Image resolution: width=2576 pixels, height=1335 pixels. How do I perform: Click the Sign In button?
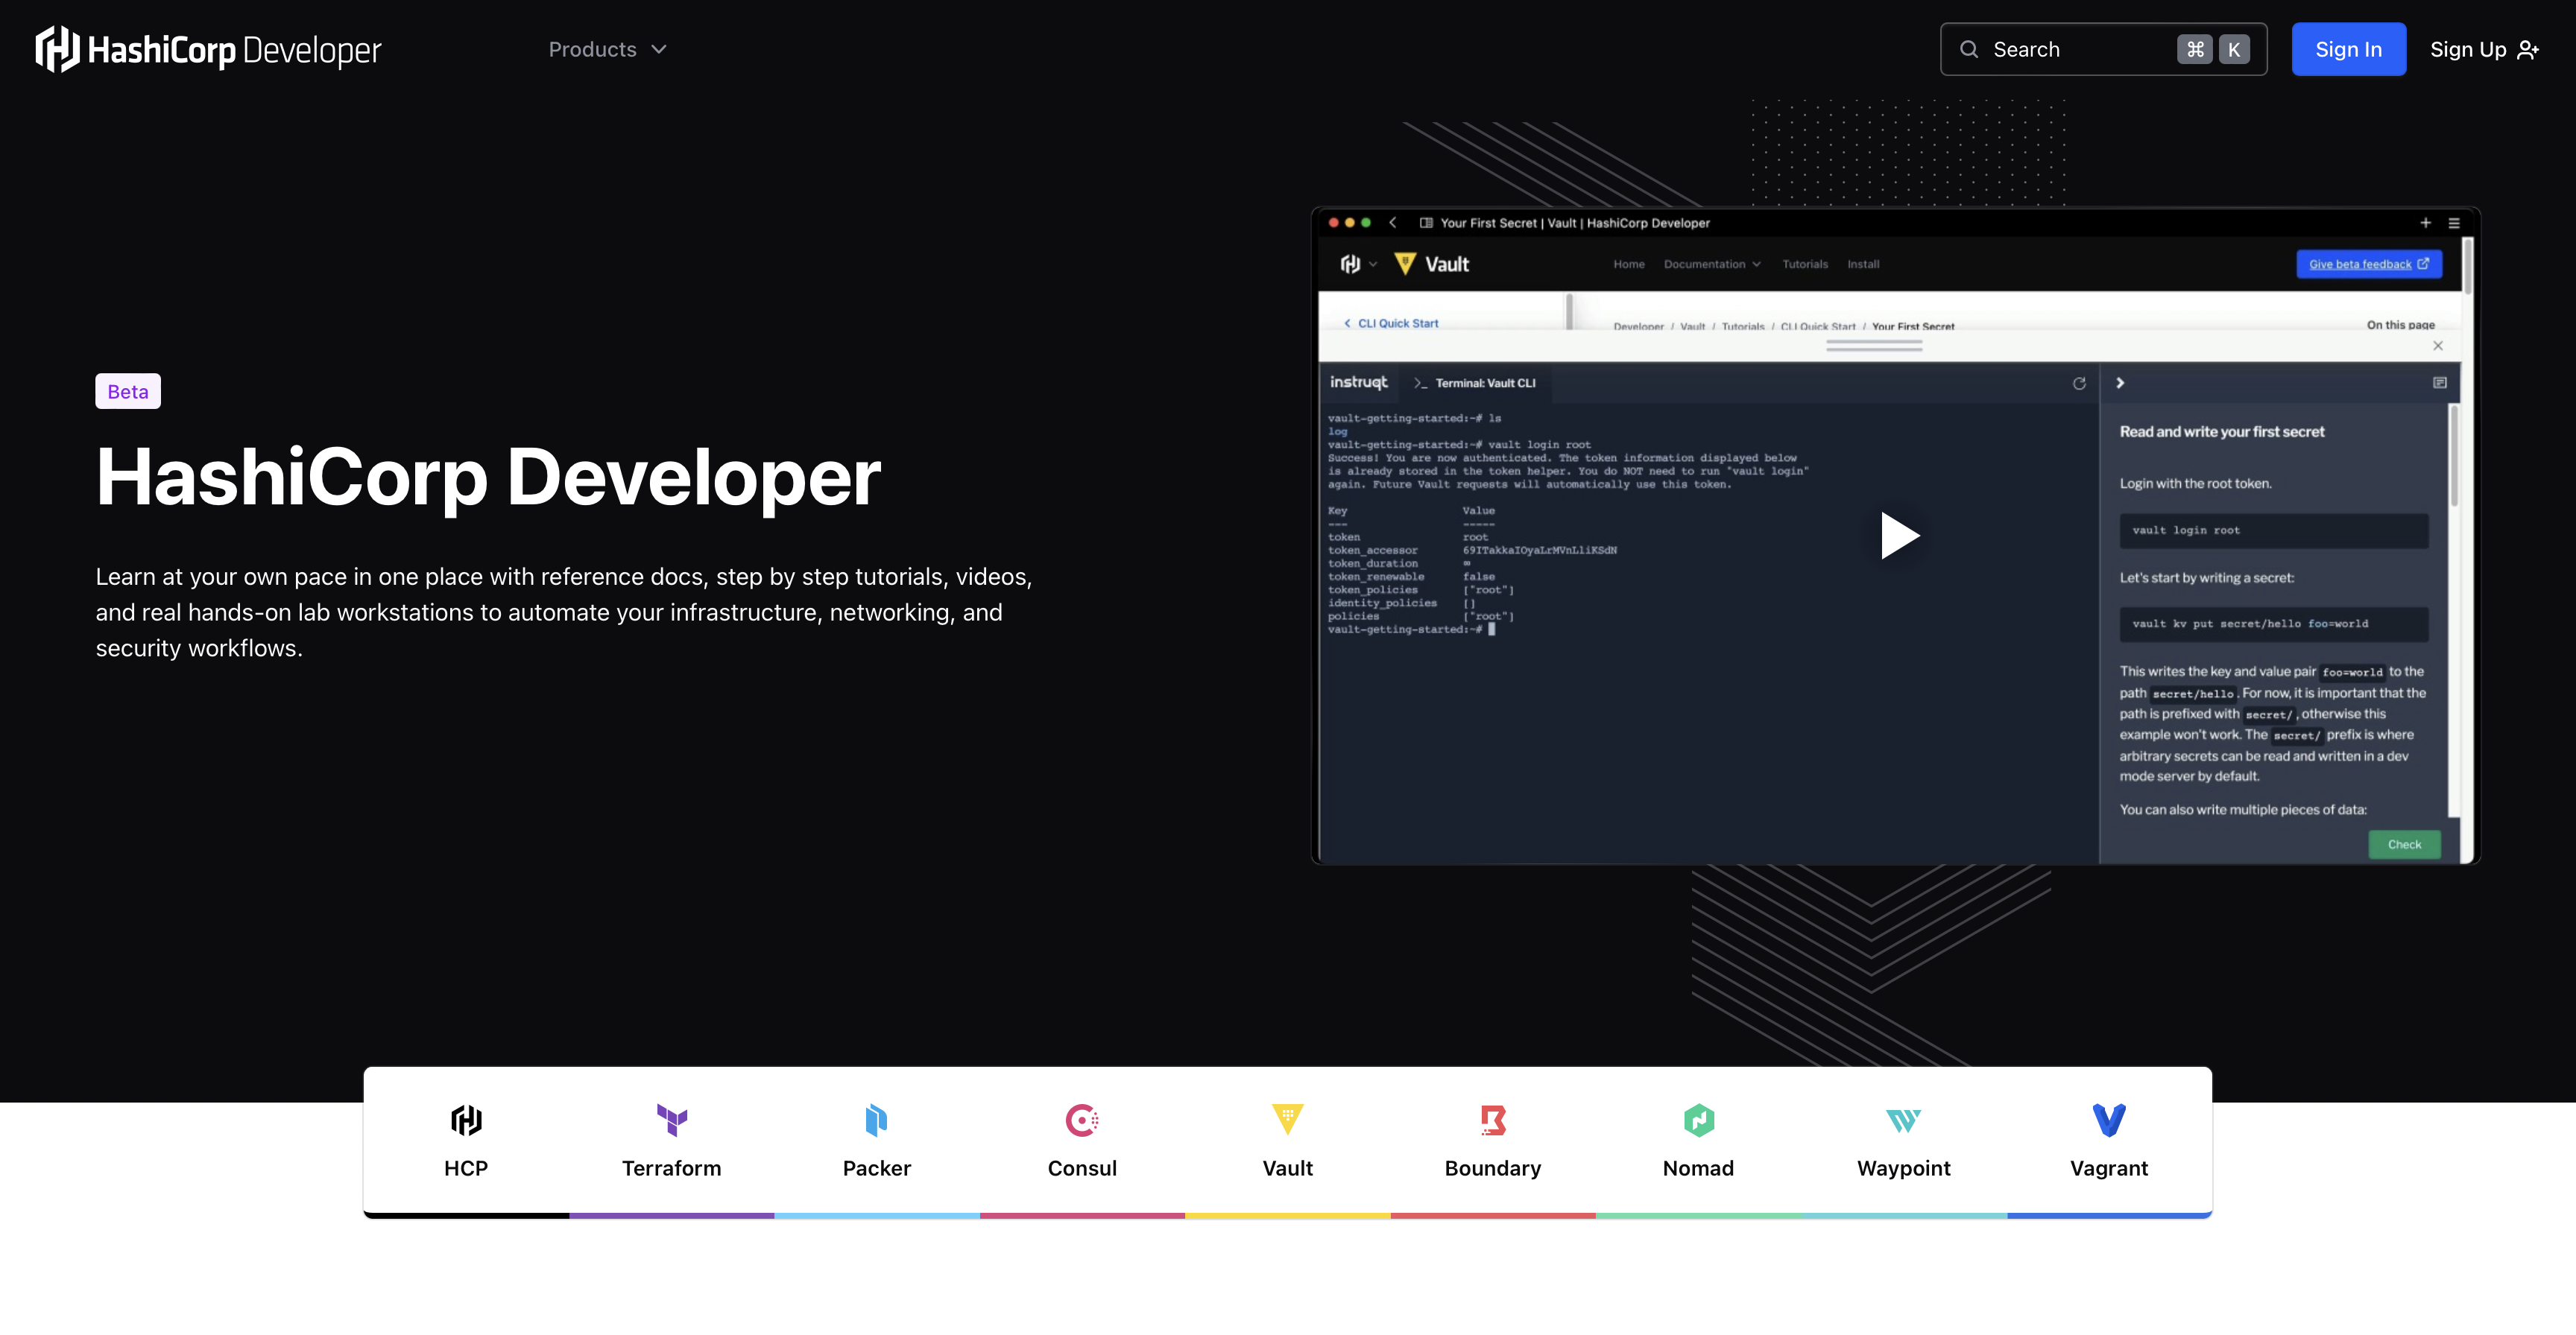pyautogui.click(x=2348, y=49)
